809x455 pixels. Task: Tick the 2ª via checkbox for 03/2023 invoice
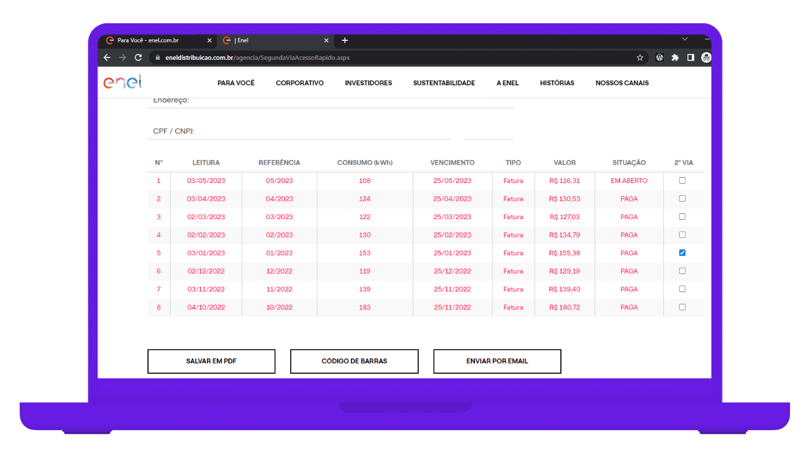pyautogui.click(x=682, y=217)
